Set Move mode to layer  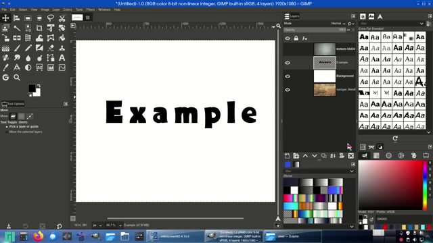[13, 116]
